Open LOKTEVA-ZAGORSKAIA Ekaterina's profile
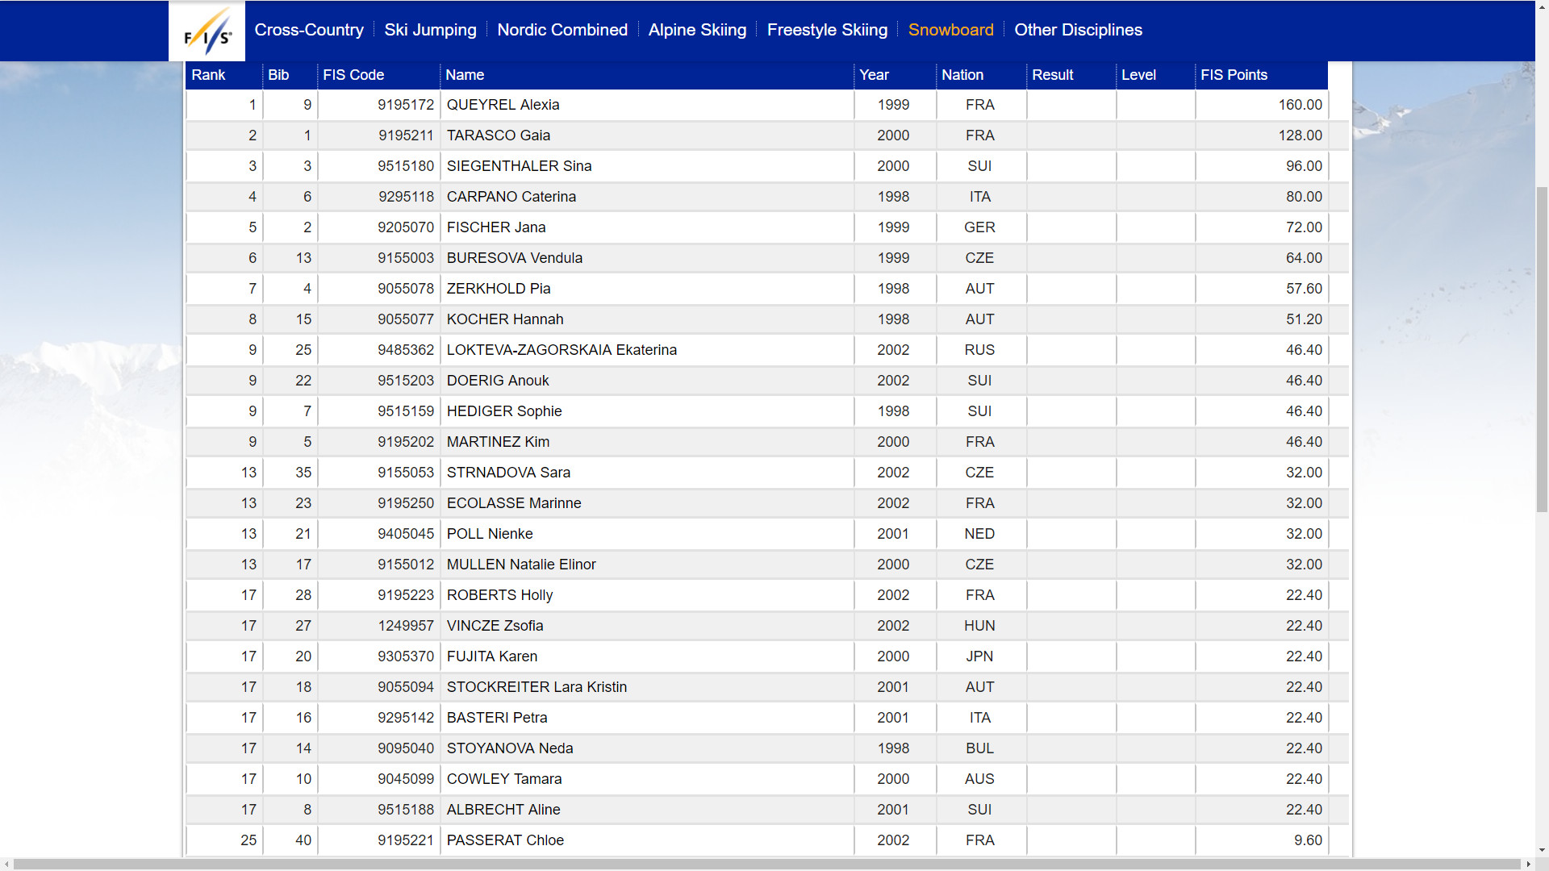Screen dimensions: 1549x871 point(562,350)
